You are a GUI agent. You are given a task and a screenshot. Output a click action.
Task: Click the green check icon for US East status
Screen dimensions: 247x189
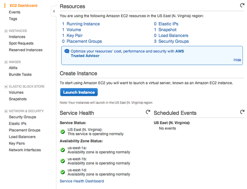[x=63, y=132]
